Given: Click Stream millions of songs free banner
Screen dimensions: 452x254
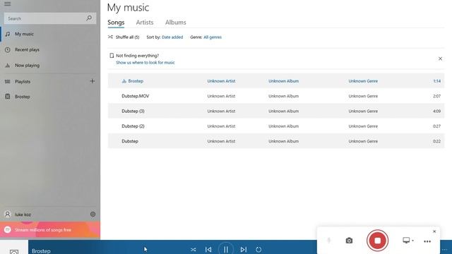Looking at the screenshot, I should pos(50,230).
